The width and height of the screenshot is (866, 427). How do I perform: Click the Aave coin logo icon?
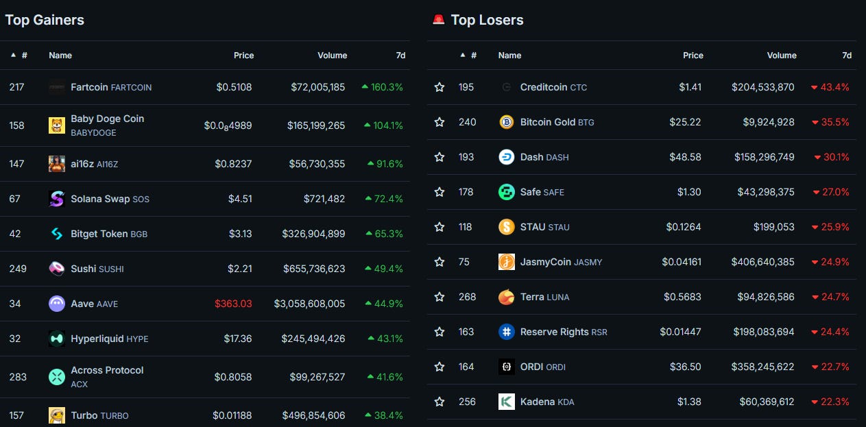click(57, 304)
